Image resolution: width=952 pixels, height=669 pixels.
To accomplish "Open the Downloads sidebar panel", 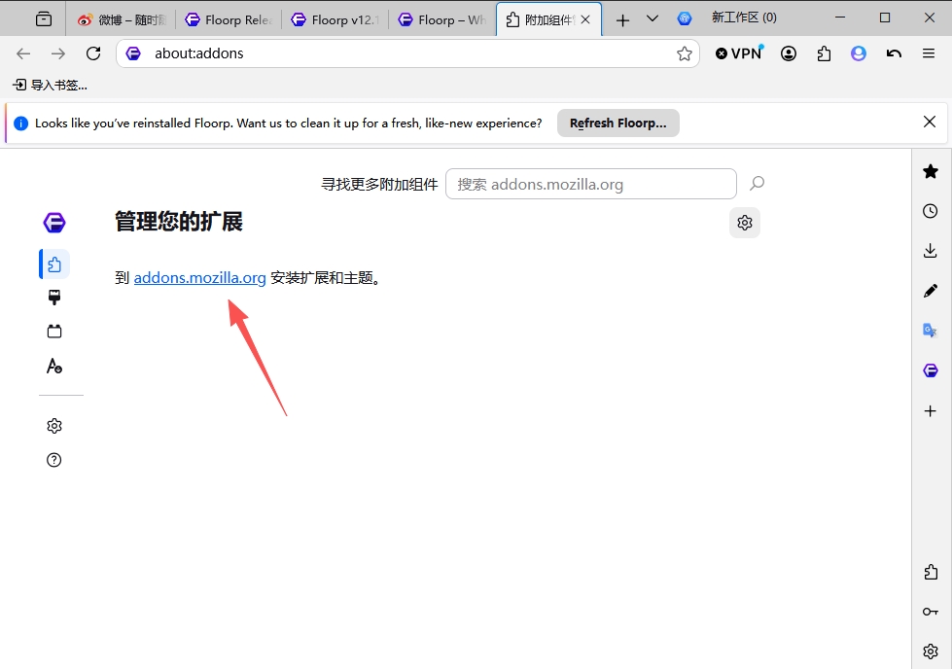I will click(x=931, y=251).
